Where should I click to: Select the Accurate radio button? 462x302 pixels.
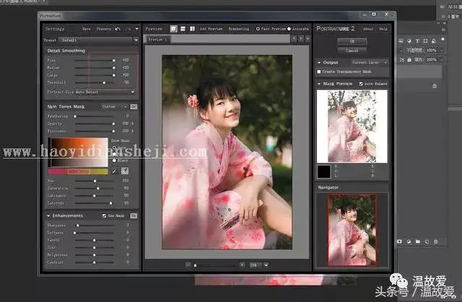tap(289, 29)
